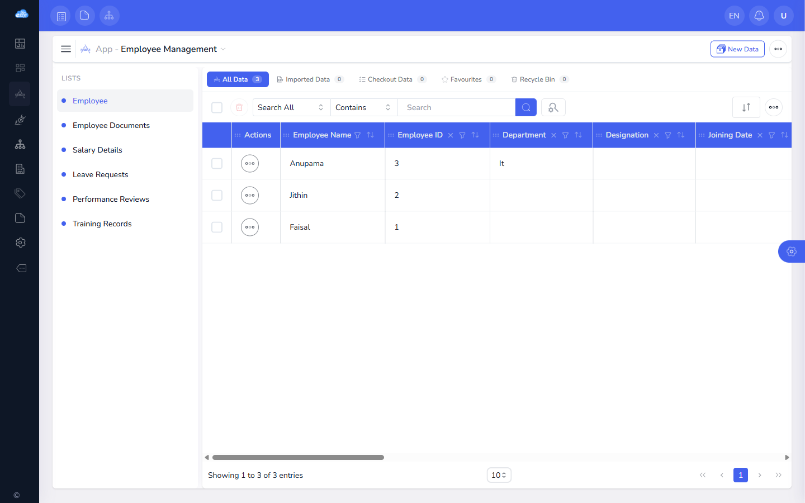Open the hierarchy tree icon in top bar
Viewport: 805px width, 503px height.
coord(110,16)
